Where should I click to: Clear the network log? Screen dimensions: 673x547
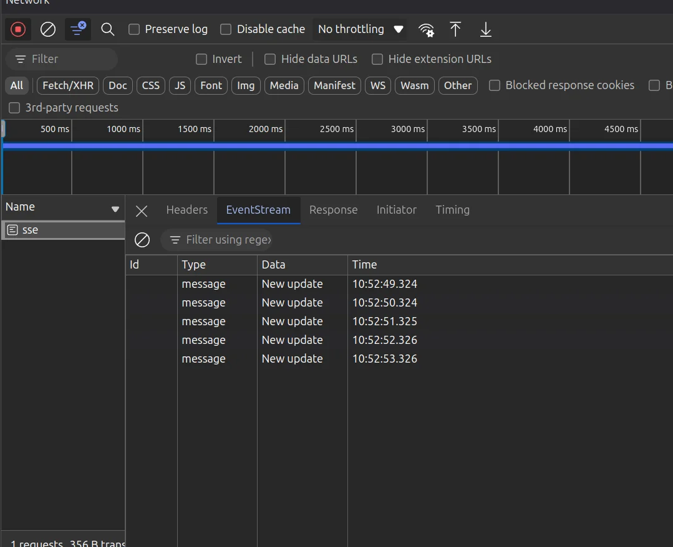click(x=48, y=29)
